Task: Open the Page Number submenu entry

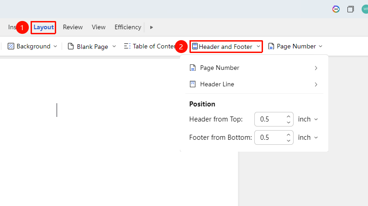Action: (x=254, y=68)
